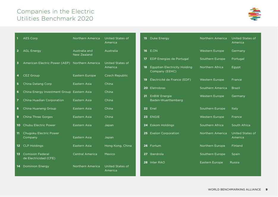Click "Germany" in the E.ON row
This screenshot has height=197, width=278.
(x=238, y=51)
